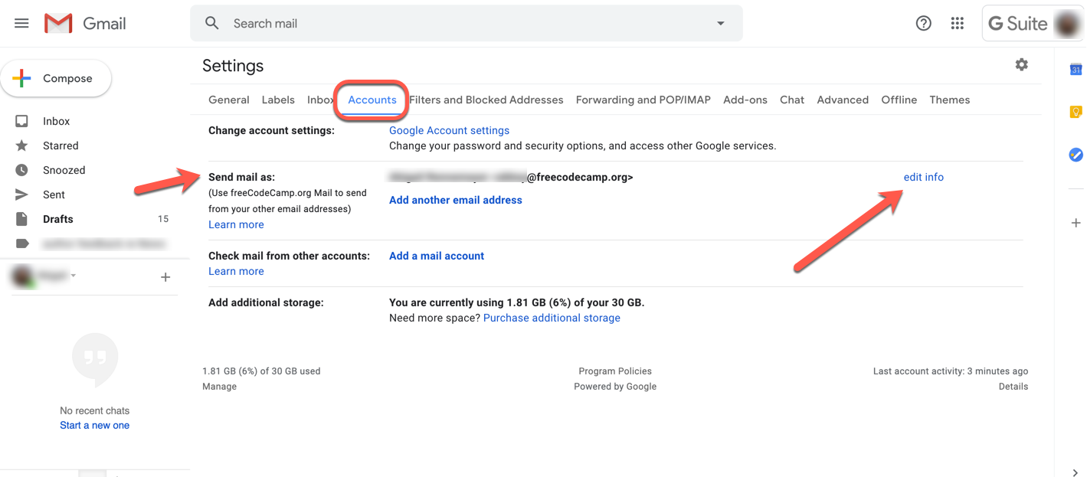
Task: Switch to the Filters and Blocked Addresses tab
Action: tap(486, 100)
